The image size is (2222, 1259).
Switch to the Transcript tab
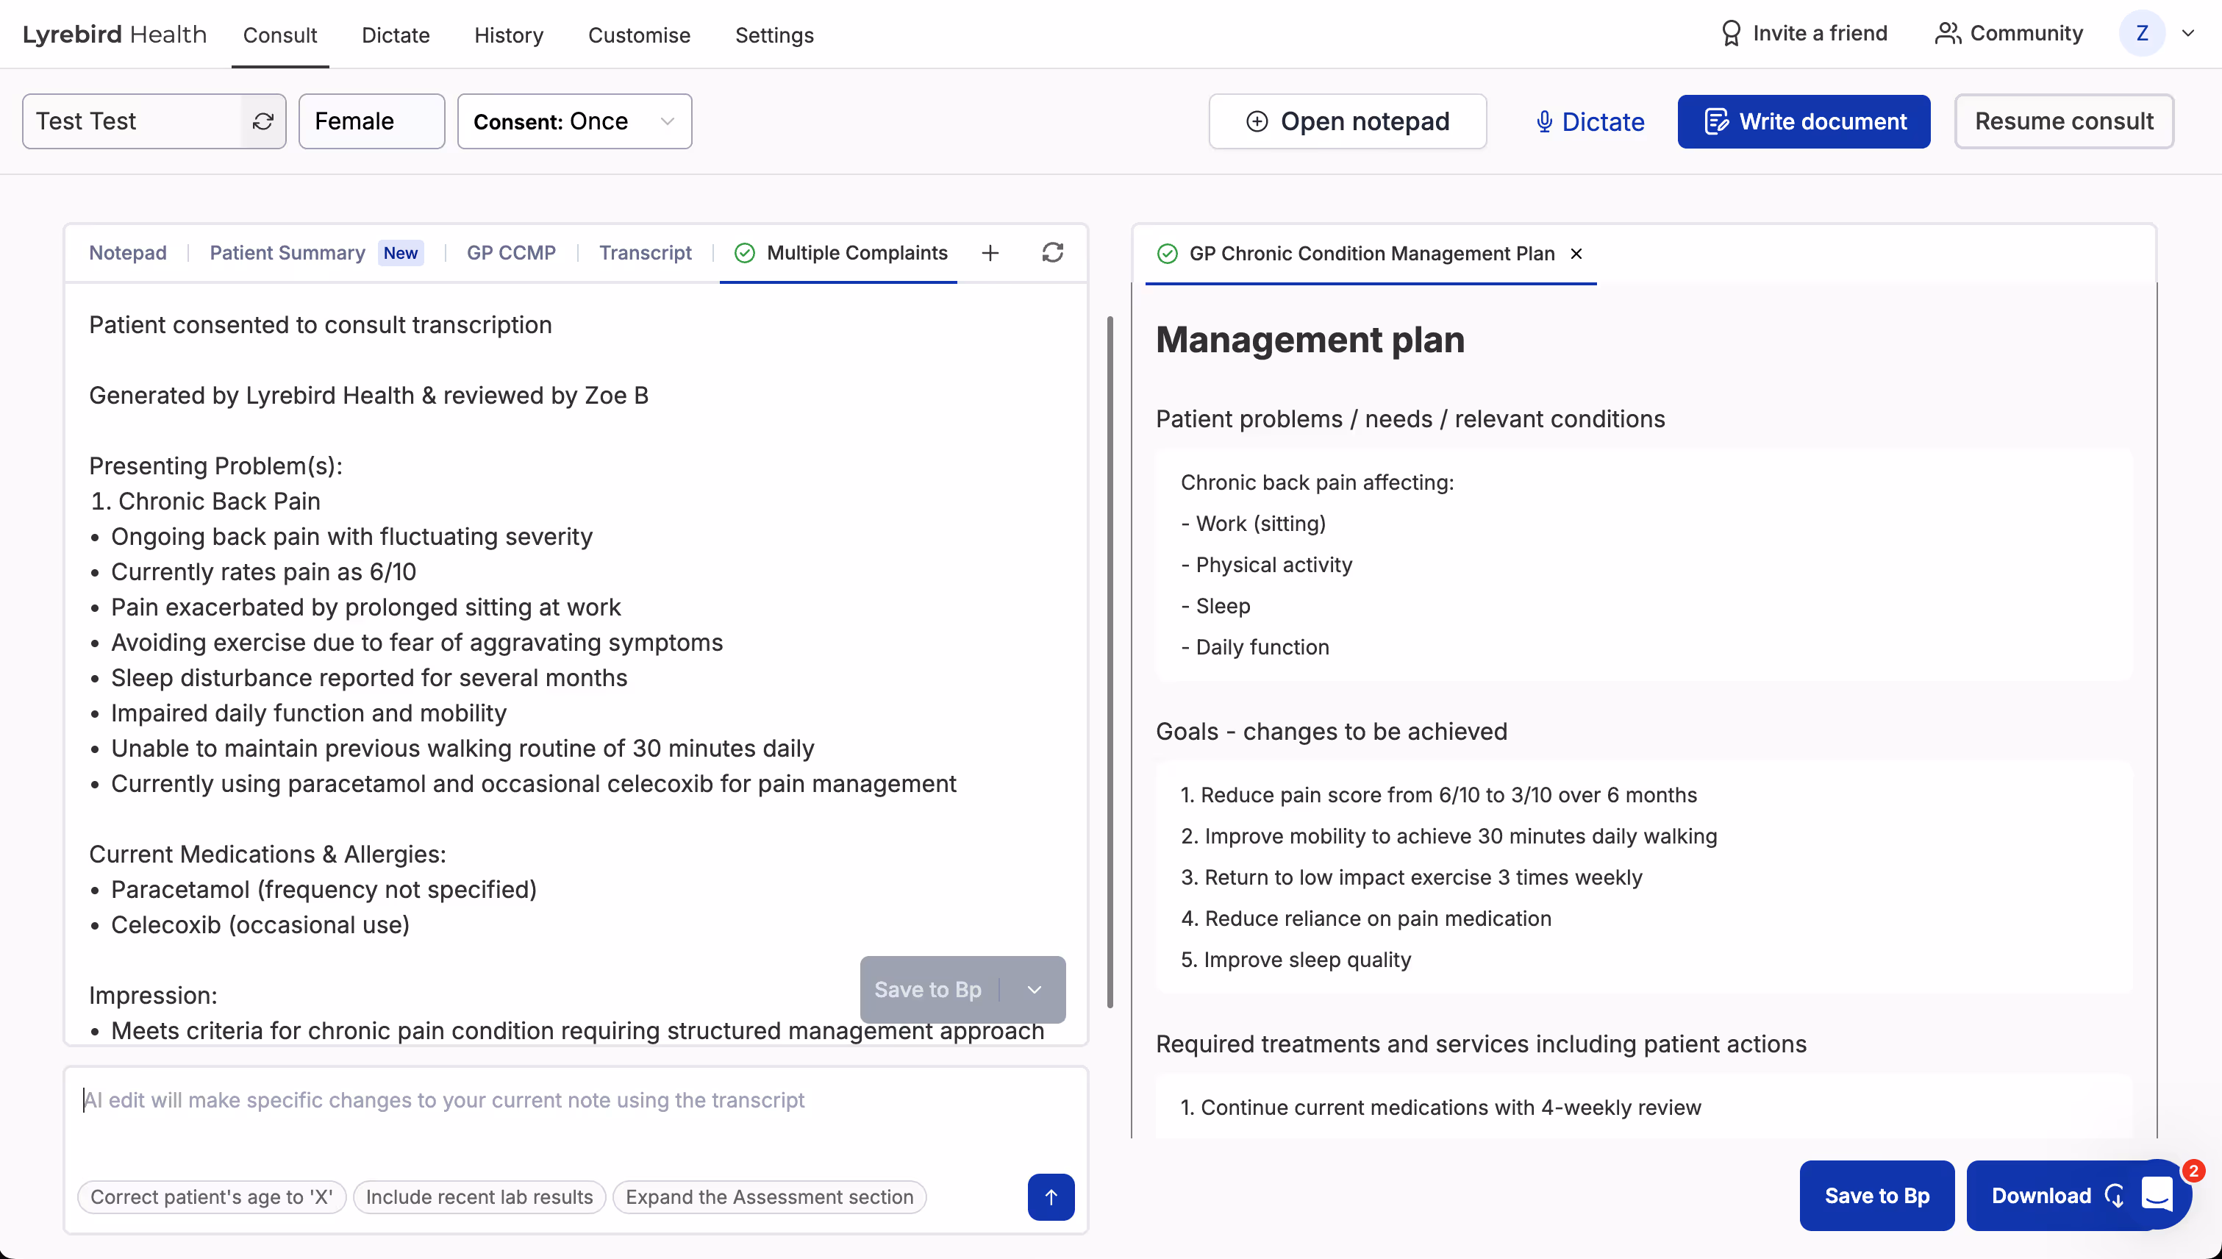point(645,252)
